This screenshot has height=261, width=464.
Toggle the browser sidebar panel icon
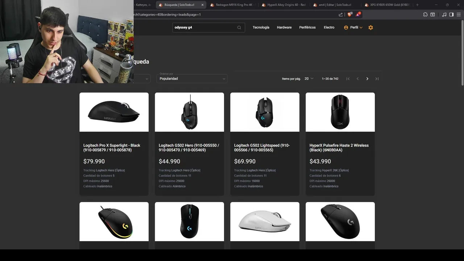451,14
